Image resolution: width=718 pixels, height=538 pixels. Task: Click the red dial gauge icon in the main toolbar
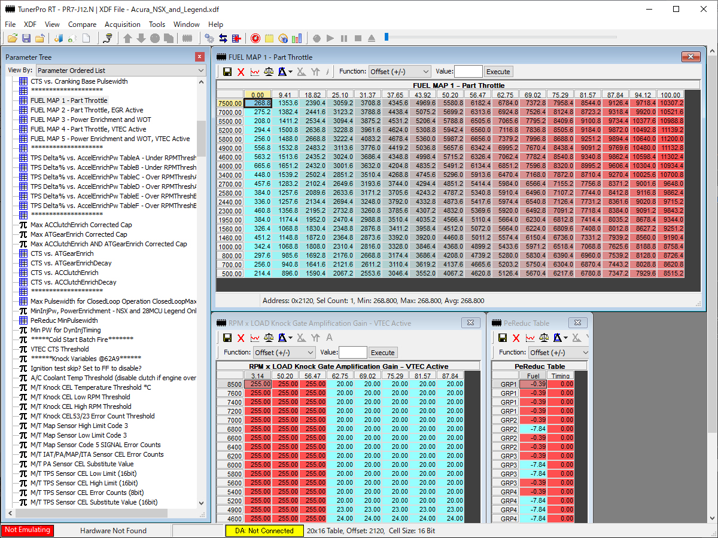click(x=255, y=38)
